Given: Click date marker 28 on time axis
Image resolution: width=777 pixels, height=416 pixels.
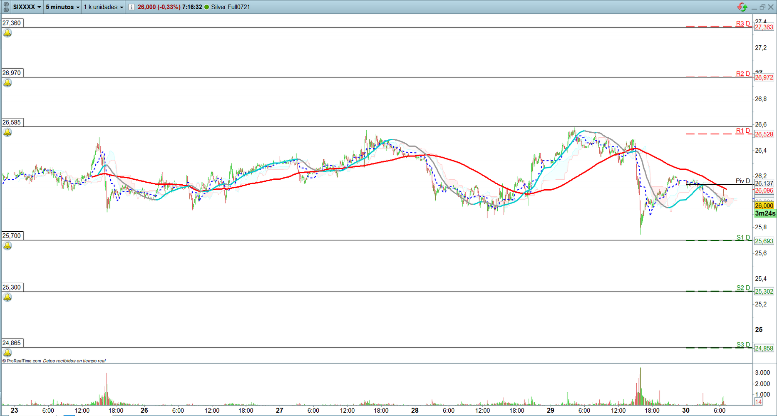Looking at the screenshot, I should pyautogui.click(x=415, y=410).
